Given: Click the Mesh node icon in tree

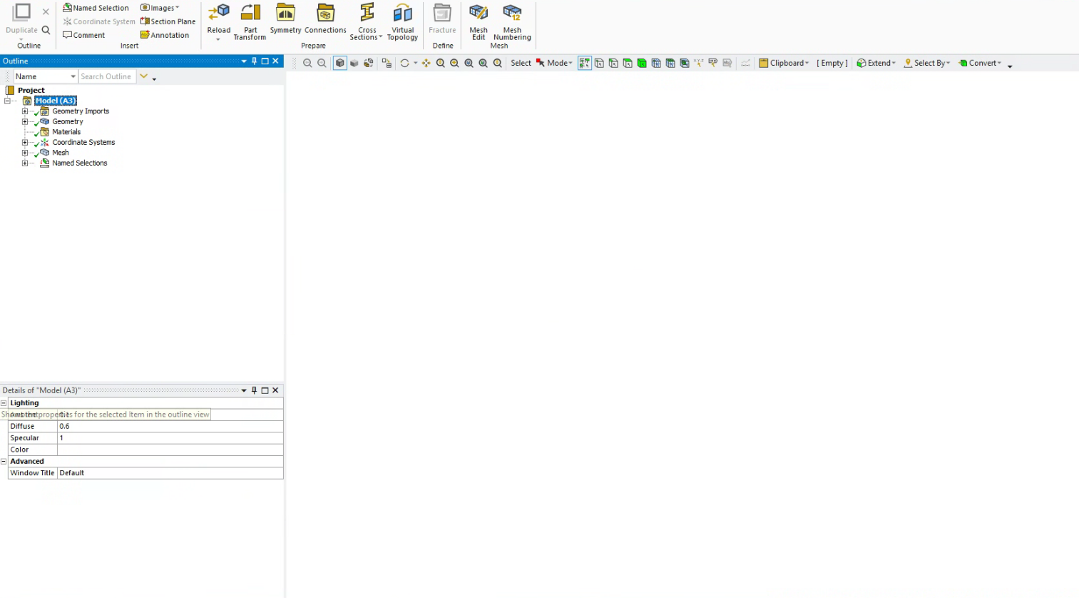Looking at the screenshot, I should (44, 153).
